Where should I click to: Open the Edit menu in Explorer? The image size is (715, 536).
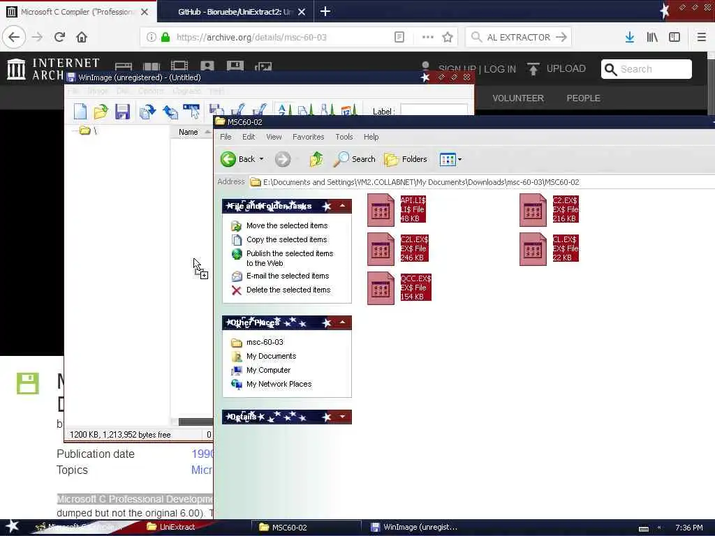[249, 137]
